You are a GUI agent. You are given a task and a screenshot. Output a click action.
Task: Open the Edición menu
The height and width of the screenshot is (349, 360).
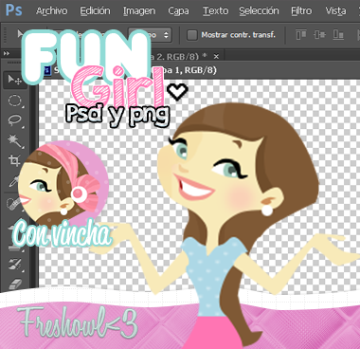95,10
